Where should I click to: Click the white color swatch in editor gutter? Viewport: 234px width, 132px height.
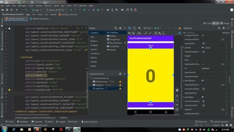tap(10, 29)
